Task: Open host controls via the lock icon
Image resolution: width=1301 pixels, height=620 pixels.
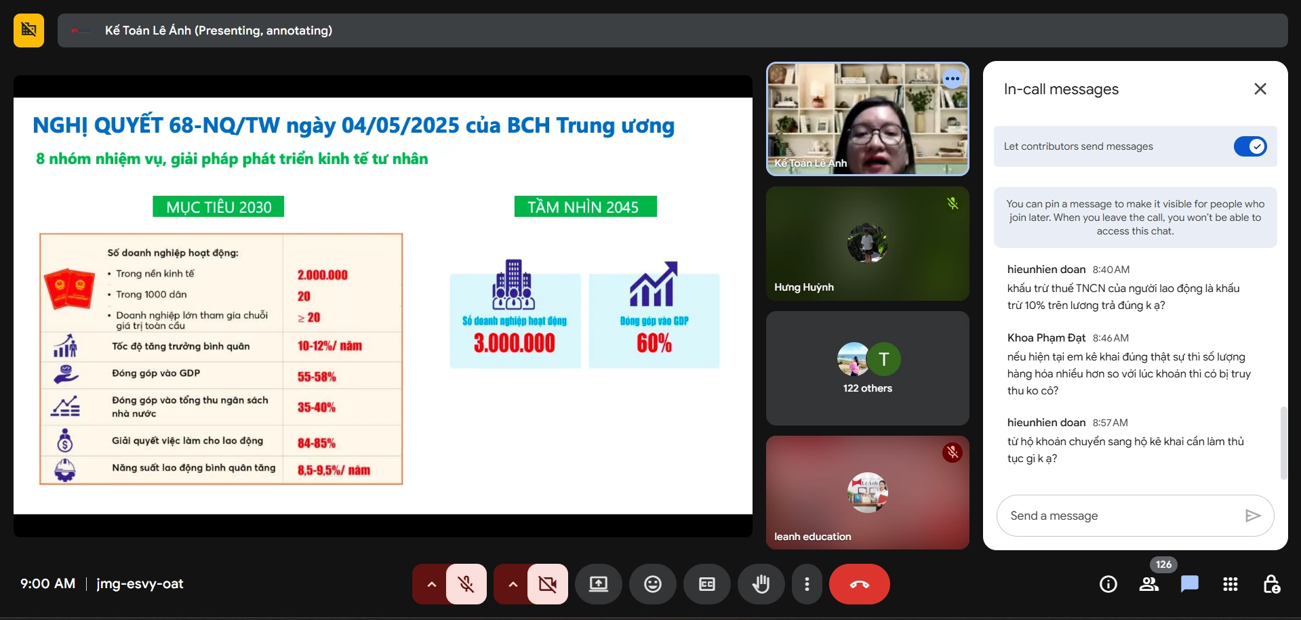Action: (1271, 583)
